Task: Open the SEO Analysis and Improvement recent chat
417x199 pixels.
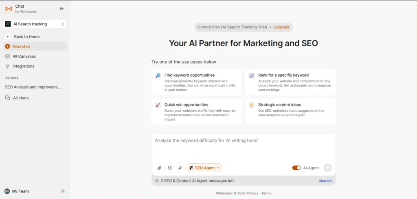Action: click(33, 87)
